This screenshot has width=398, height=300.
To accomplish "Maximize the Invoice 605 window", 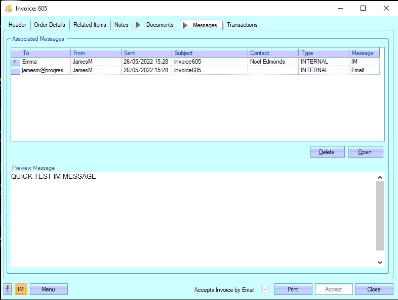I will click(x=363, y=8).
